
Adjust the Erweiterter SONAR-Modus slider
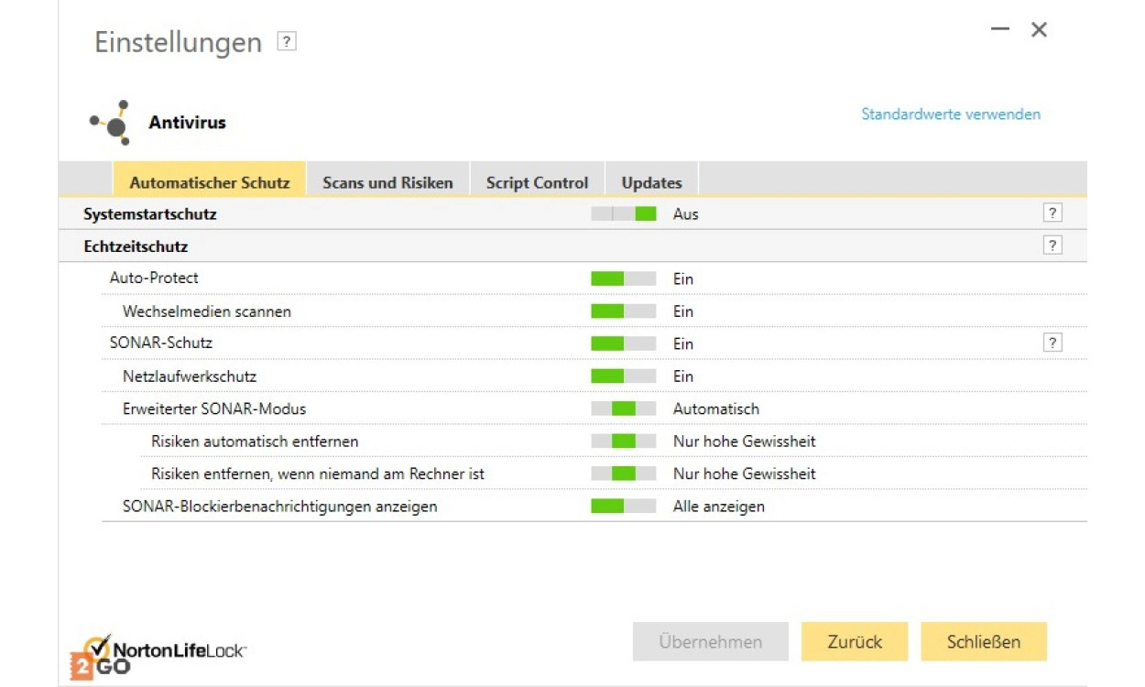(623, 409)
